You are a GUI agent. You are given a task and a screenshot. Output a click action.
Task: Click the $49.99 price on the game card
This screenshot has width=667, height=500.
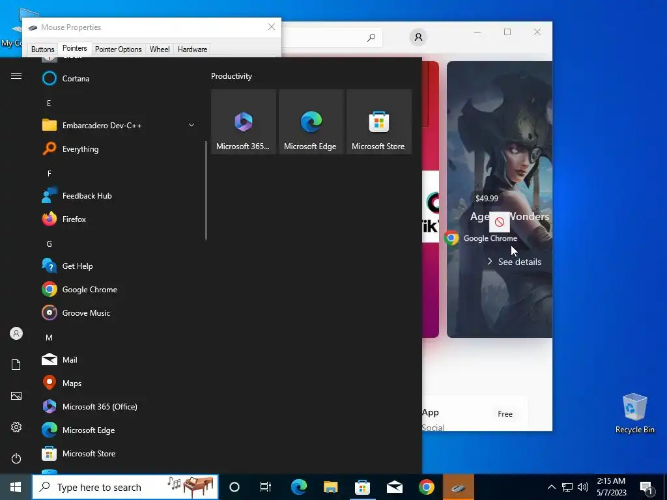click(487, 199)
